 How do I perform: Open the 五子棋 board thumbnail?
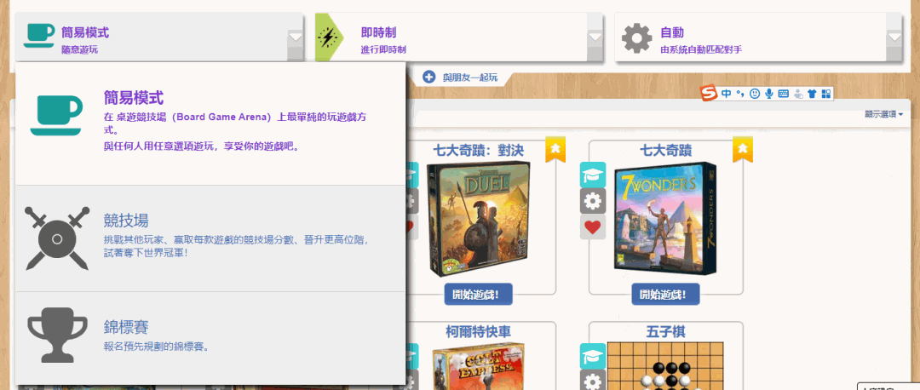[x=665, y=366]
